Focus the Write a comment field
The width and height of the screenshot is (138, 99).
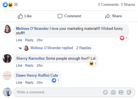coord(74,92)
